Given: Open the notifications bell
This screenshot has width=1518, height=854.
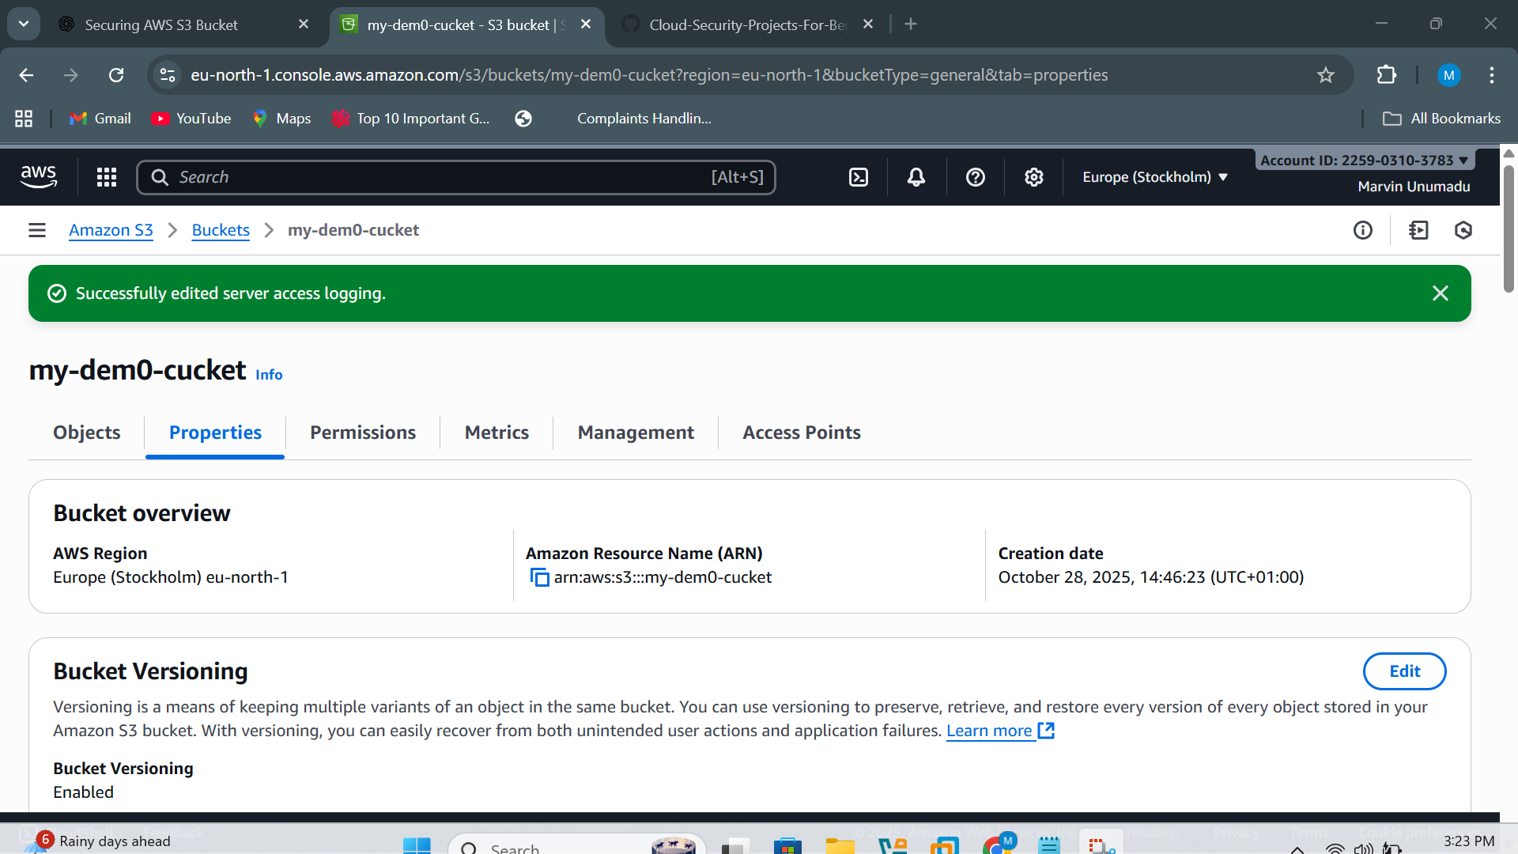Looking at the screenshot, I should [x=916, y=177].
